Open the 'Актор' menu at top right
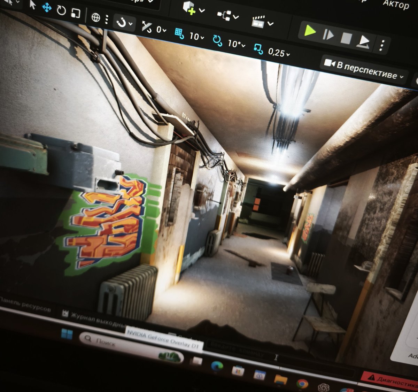 pos(396,4)
